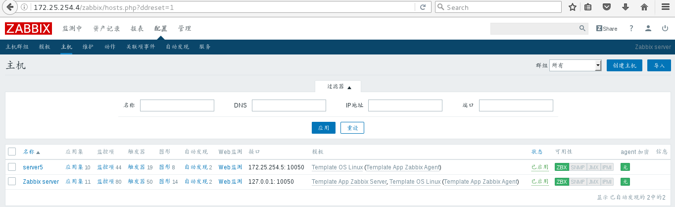Click the Zabbix logo
The height and width of the screenshot is (207, 675).
click(28, 29)
